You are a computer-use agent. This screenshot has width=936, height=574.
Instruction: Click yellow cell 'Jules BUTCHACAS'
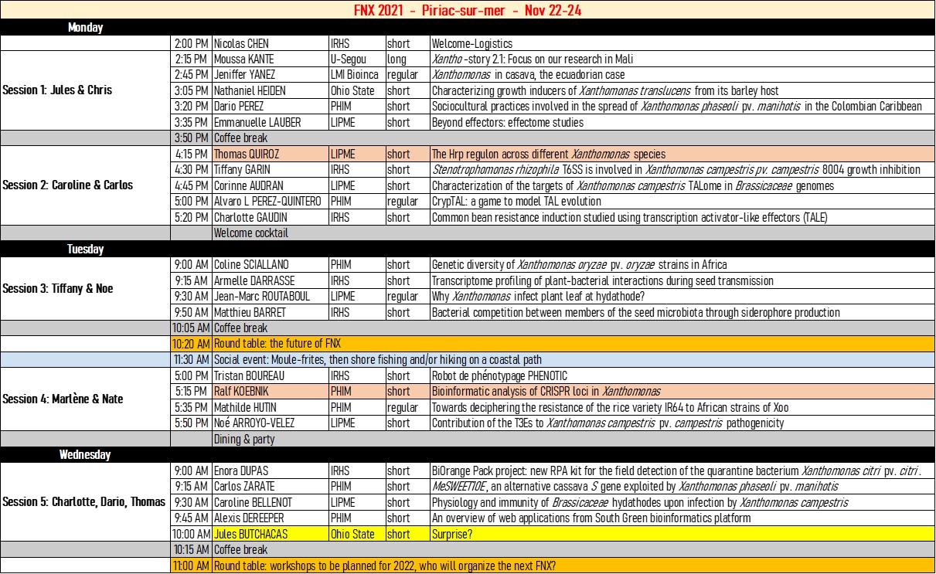coord(270,534)
